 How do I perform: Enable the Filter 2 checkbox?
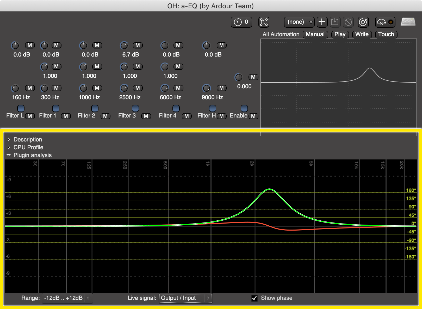pyautogui.click(x=95, y=108)
